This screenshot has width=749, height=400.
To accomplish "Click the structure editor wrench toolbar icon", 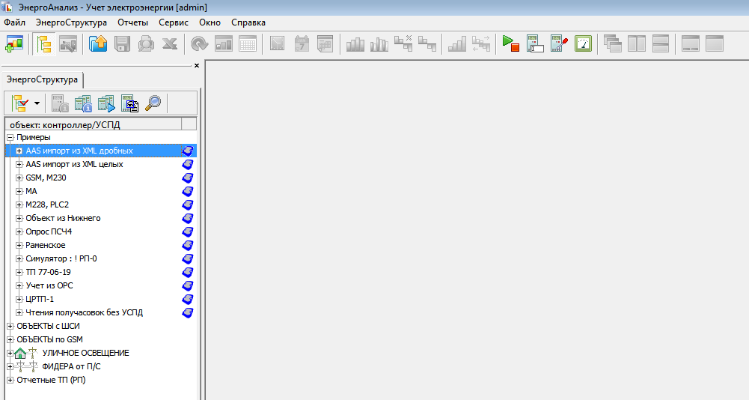I will pyautogui.click(x=68, y=44).
